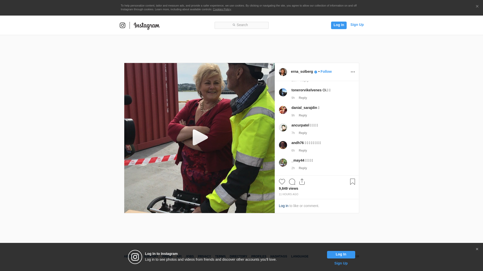The image size is (483, 271).
Task: Save the post with bookmark icon
Action: (352, 182)
